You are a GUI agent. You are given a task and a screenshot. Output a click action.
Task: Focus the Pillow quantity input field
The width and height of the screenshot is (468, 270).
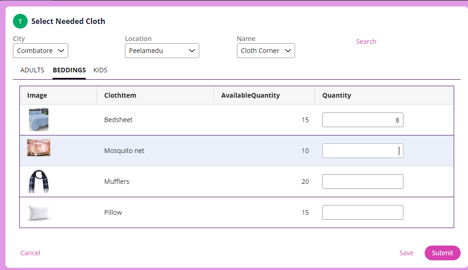tap(362, 212)
